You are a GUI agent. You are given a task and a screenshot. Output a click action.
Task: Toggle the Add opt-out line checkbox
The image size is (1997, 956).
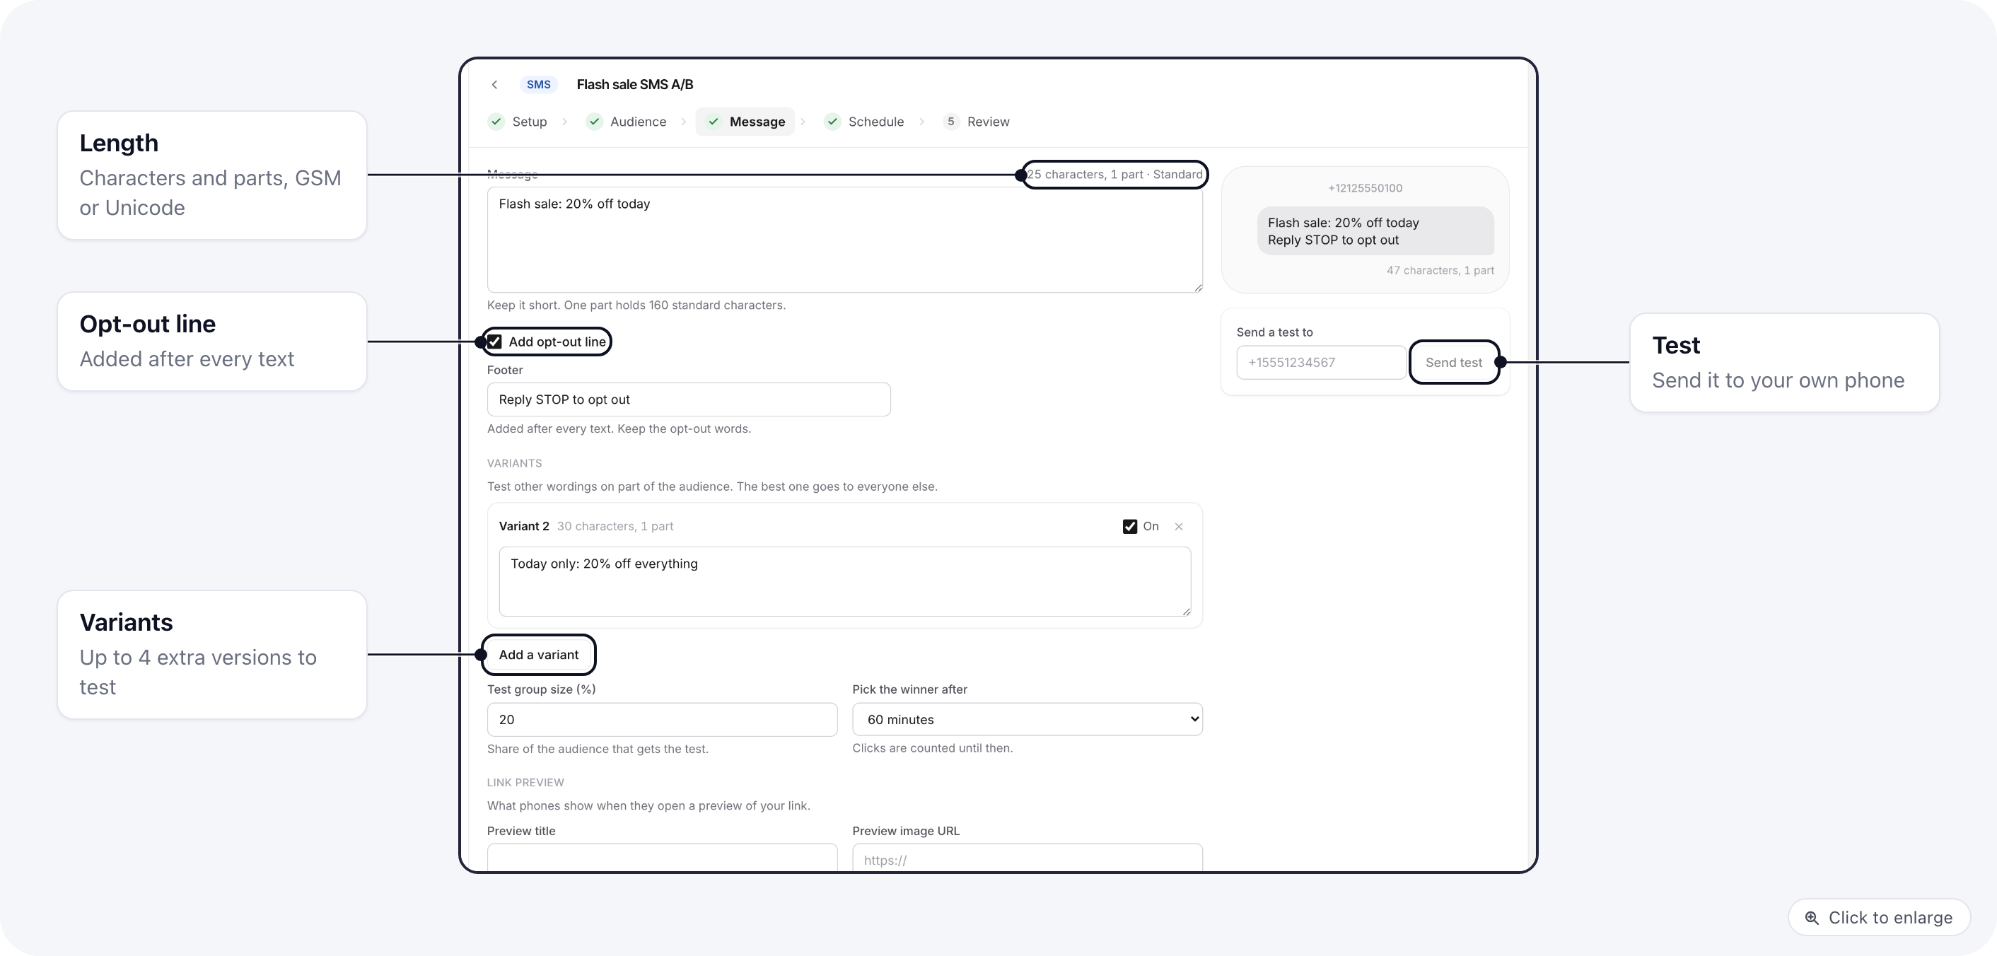tap(494, 342)
